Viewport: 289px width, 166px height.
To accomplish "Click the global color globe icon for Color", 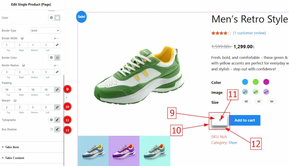I will point(51,18).
